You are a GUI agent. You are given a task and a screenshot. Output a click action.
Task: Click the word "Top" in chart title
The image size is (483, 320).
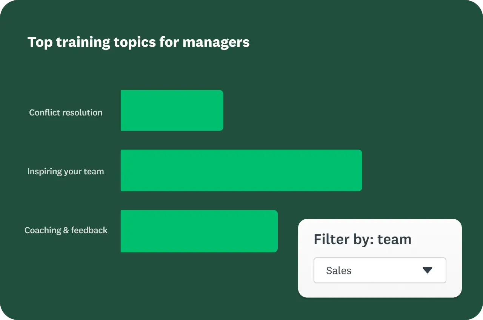(40, 42)
